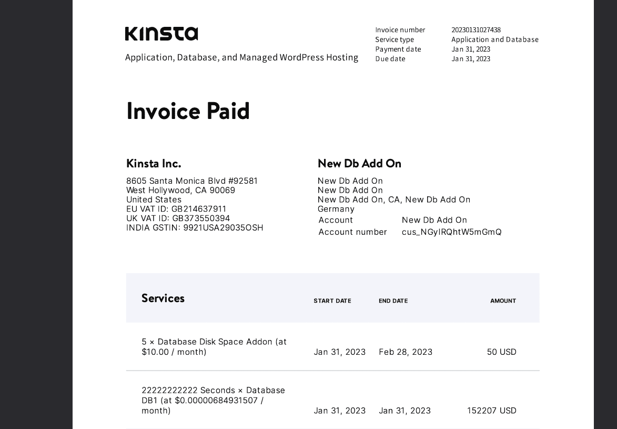617x429 pixels.
Task: Click the 152207 USD amount
Action: (491, 411)
